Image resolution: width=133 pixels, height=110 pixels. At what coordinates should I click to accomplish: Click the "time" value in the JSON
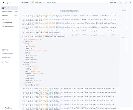click(33, 60)
